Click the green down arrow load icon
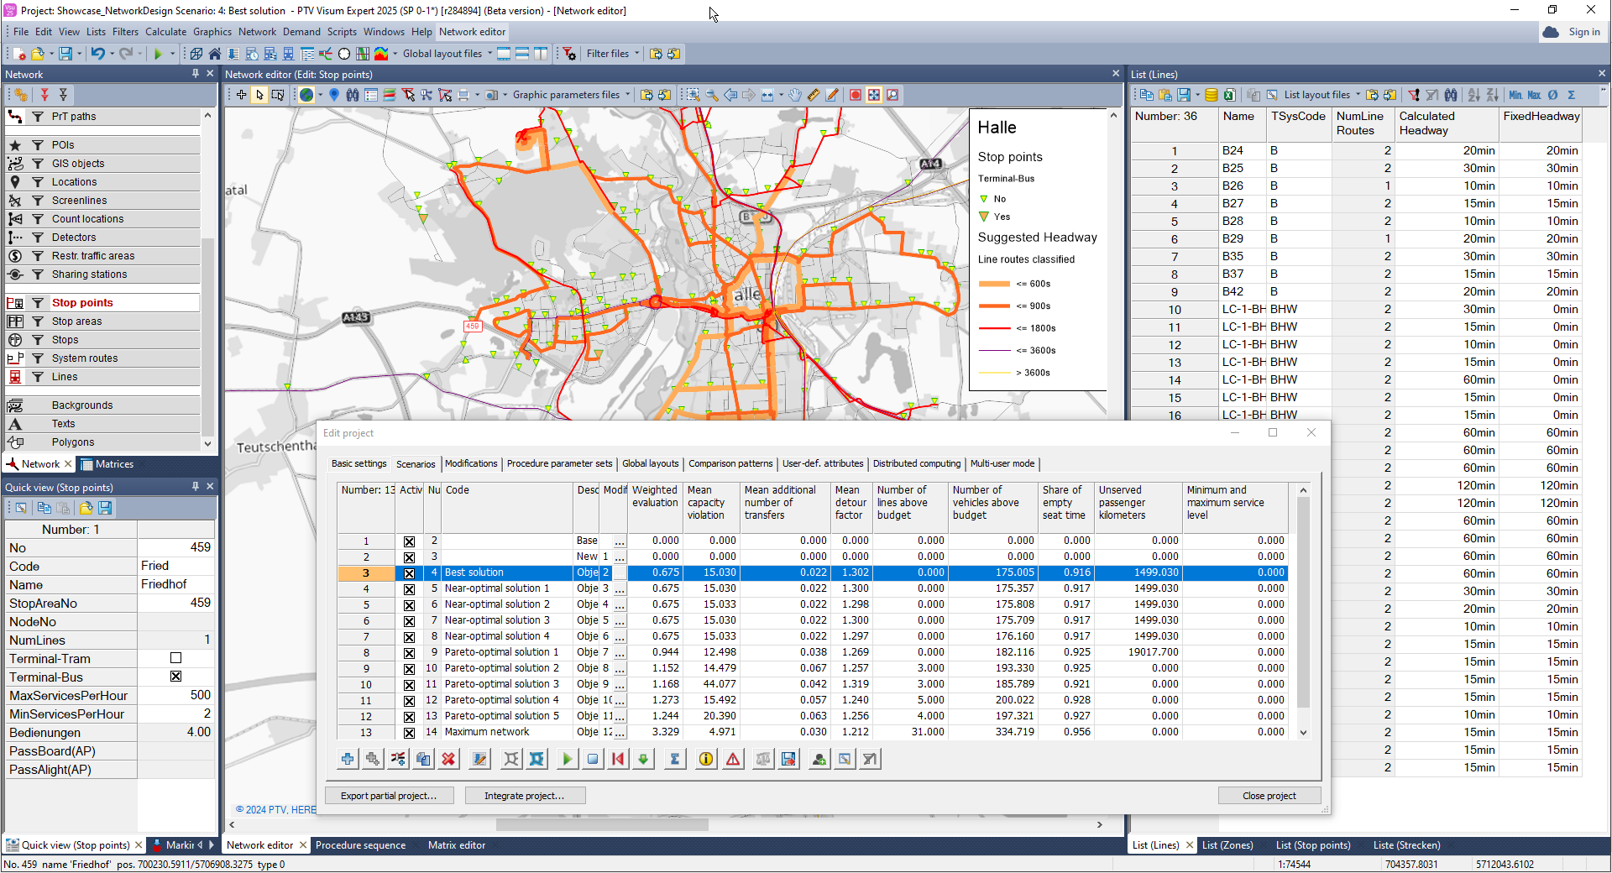Screen dimensions: 1612x873 pos(643,759)
